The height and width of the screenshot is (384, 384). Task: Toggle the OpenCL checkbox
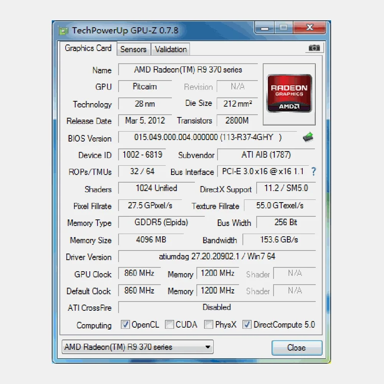pos(125,325)
